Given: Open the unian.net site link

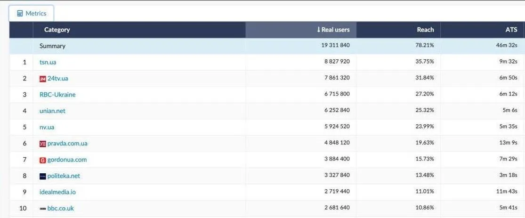Looking at the screenshot, I should tap(52, 111).
